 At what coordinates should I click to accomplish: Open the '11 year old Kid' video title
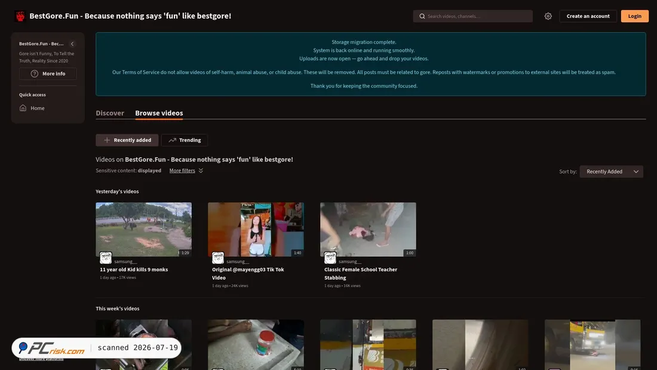pos(134,270)
